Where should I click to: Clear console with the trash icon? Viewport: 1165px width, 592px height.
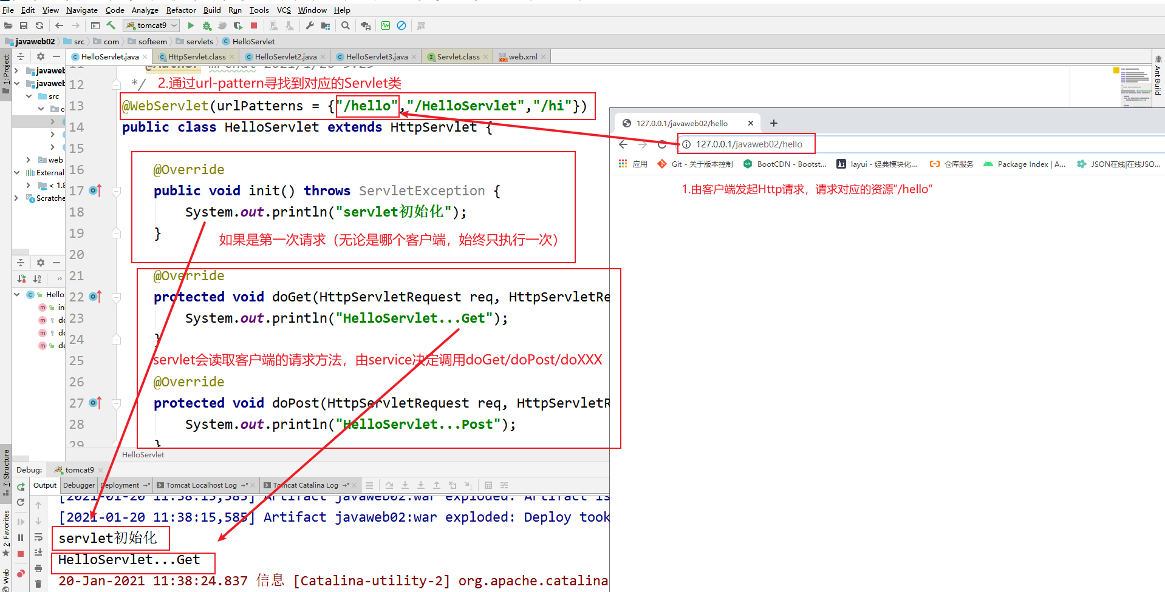[x=38, y=584]
